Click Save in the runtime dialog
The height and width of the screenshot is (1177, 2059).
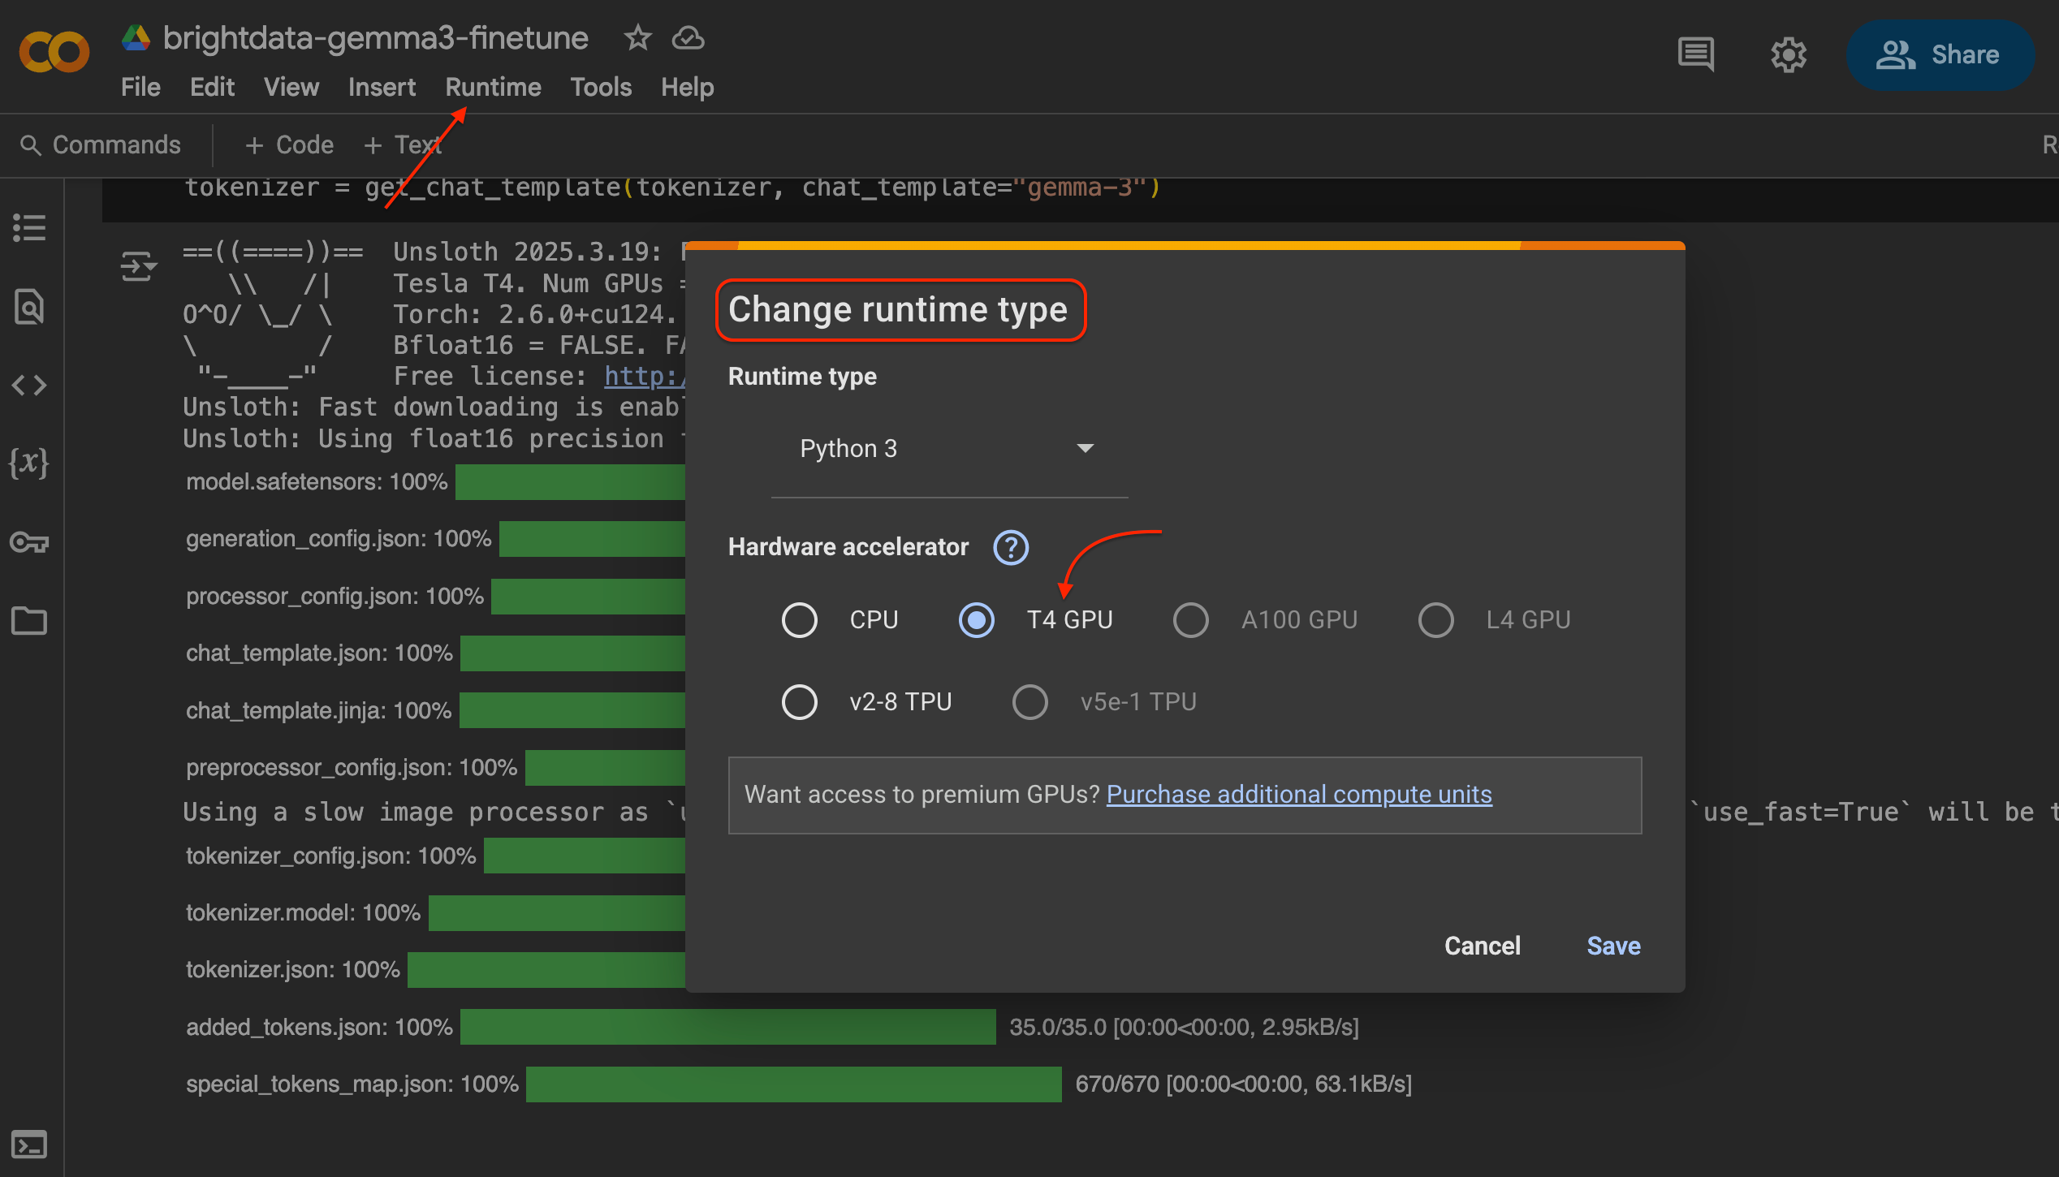1613,946
